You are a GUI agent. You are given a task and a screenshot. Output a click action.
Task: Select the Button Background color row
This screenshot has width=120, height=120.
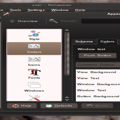click(x=98, y=96)
